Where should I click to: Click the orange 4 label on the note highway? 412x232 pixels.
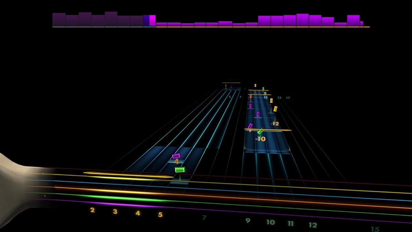tap(176, 161)
